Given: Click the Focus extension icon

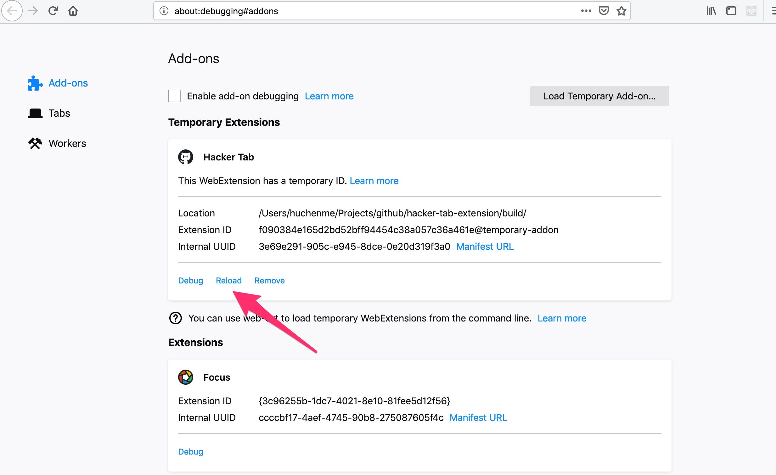Looking at the screenshot, I should 185,377.
